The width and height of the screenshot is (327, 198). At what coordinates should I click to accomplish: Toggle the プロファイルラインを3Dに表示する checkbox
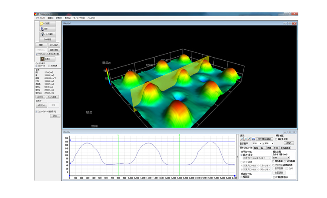(37, 54)
